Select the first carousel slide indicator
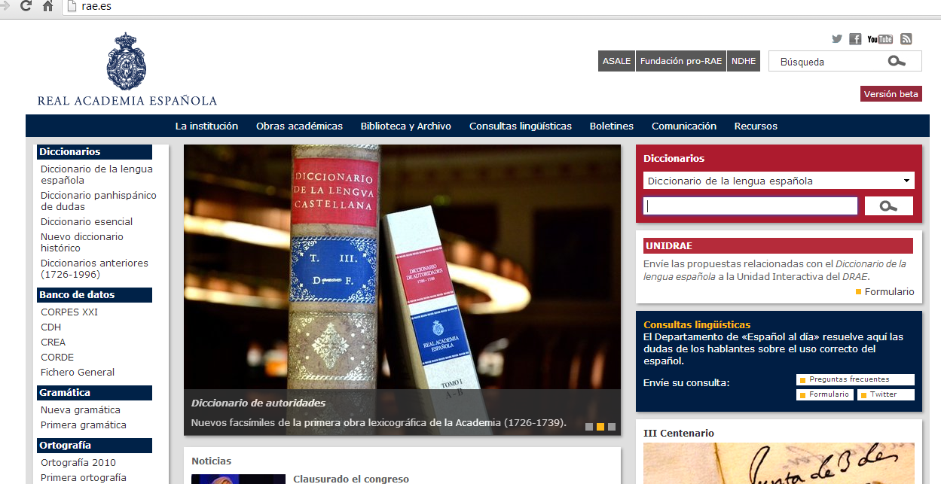Viewport: 941px width, 484px height. [589, 427]
